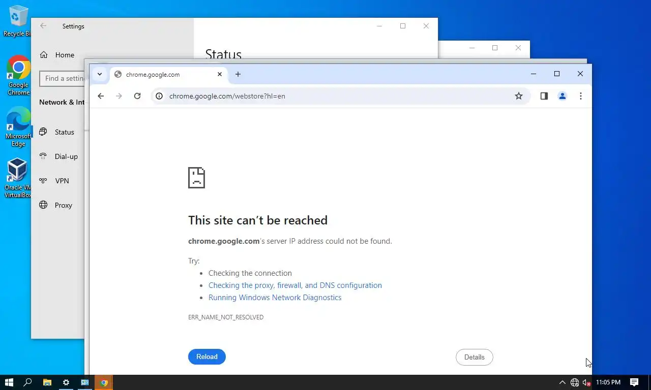This screenshot has width=651, height=390.
Task: Maximize the Chrome window
Action: (557, 74)
